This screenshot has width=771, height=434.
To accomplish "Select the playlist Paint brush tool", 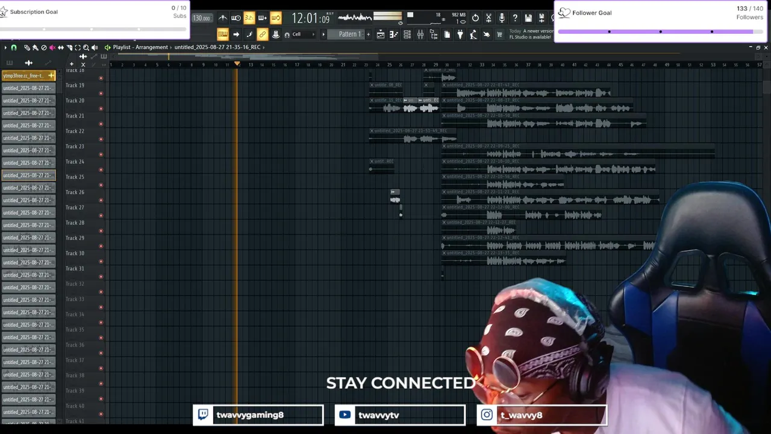I will 35,47.
